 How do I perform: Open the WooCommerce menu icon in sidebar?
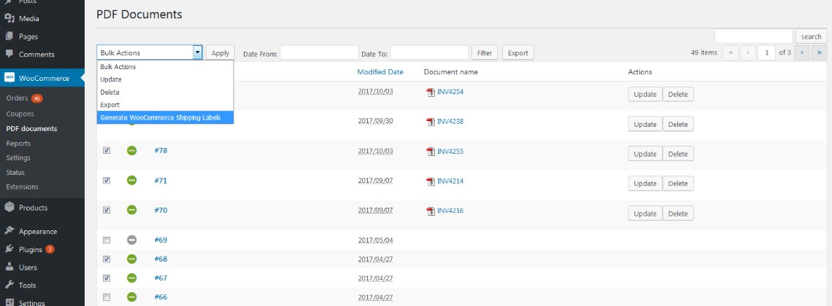pyautogui.click(x=9, y=78)
